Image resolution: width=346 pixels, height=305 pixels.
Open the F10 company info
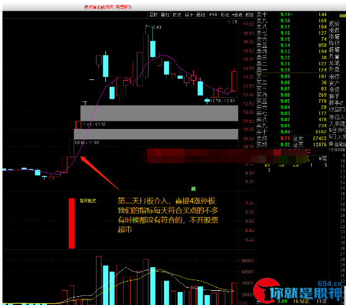pyautogui.click(x=213, y=15)
